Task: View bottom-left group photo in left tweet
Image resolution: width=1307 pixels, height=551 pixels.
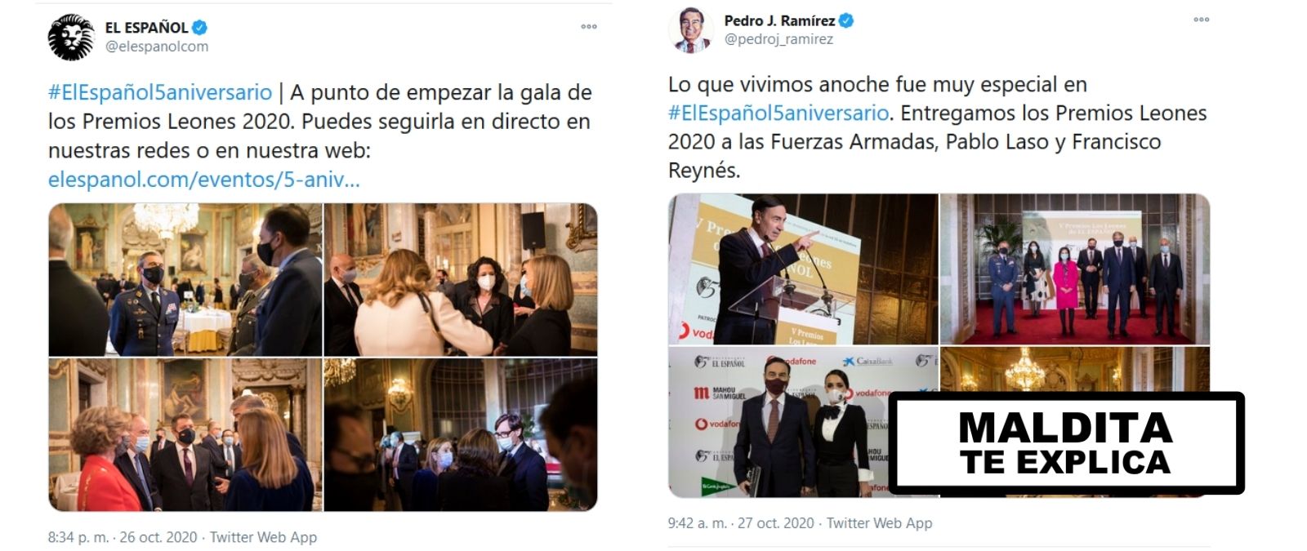Action: (185, 434)
